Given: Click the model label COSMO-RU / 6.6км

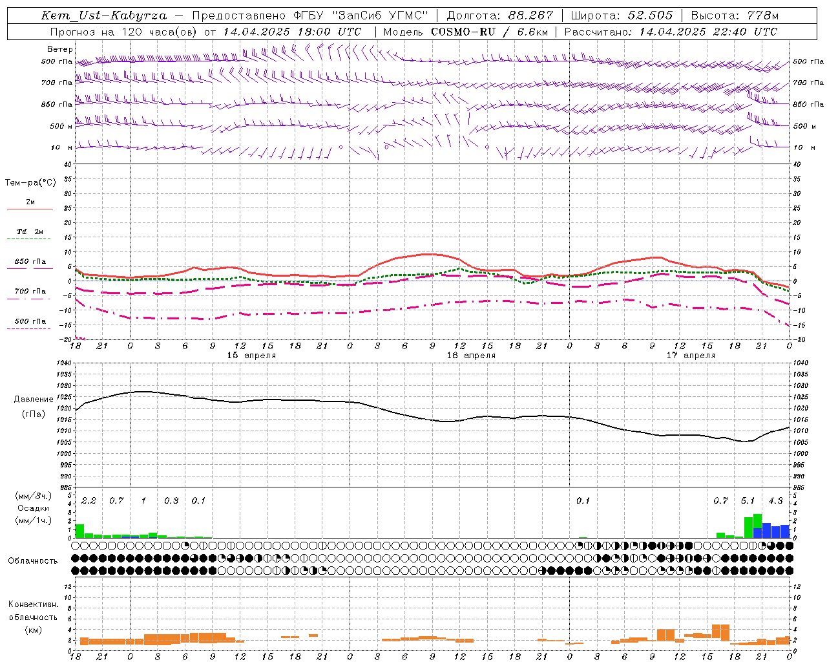Looking at the screenshot, I should pos(489,32).
